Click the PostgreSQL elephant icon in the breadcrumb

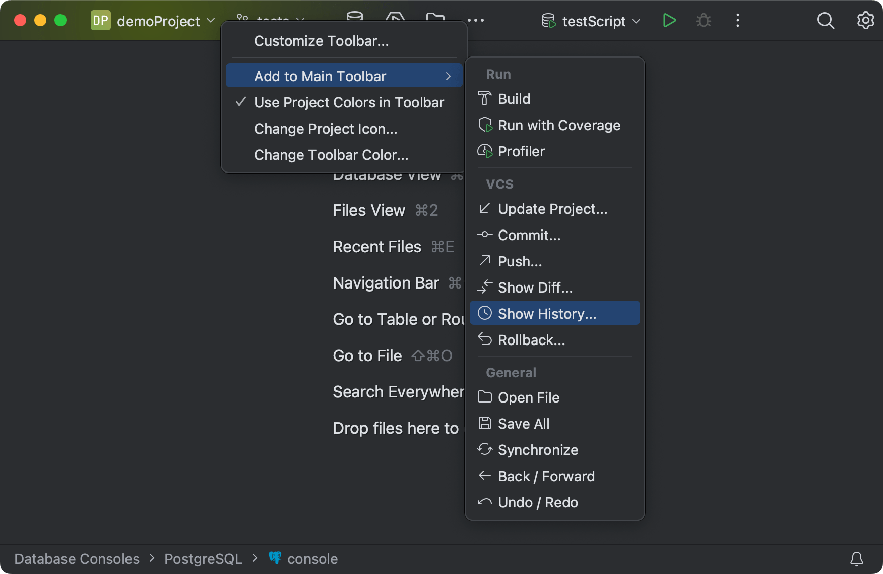(275, 558)
